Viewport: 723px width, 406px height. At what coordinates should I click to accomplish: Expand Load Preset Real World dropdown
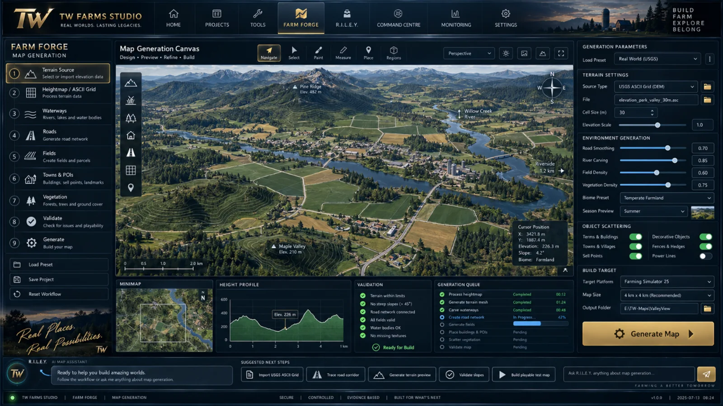(657, 59)
